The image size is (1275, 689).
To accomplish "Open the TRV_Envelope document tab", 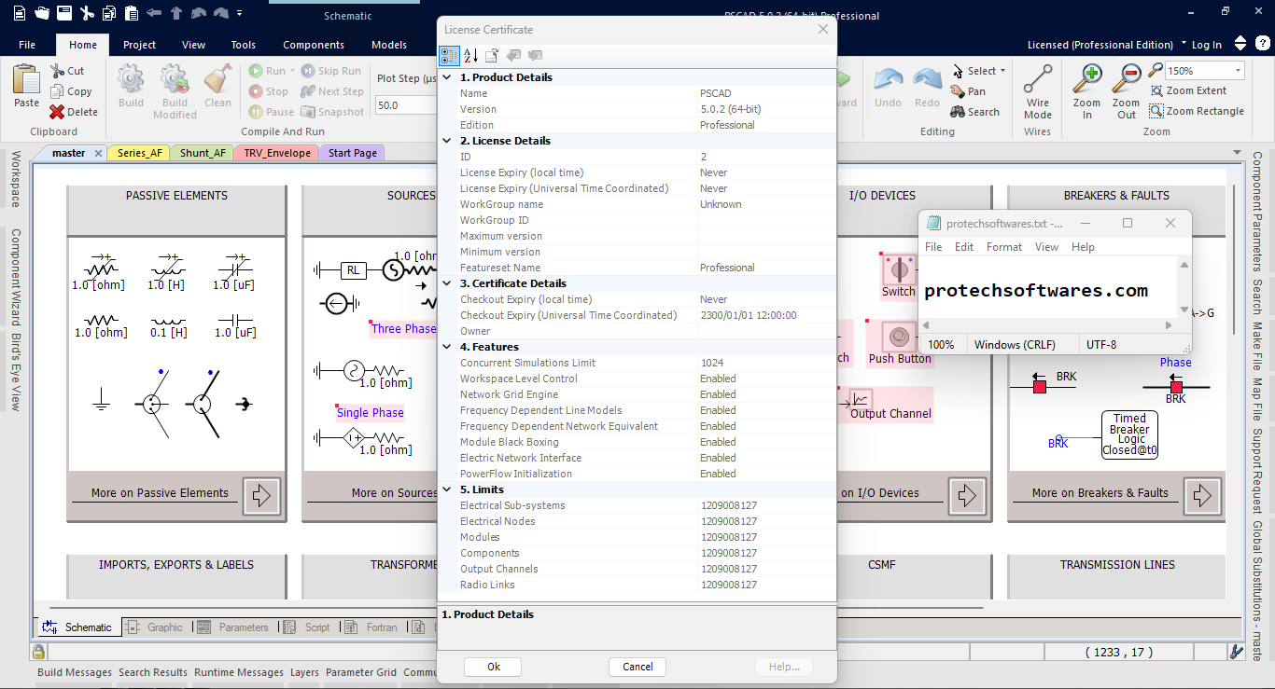I will pos(277,153).
